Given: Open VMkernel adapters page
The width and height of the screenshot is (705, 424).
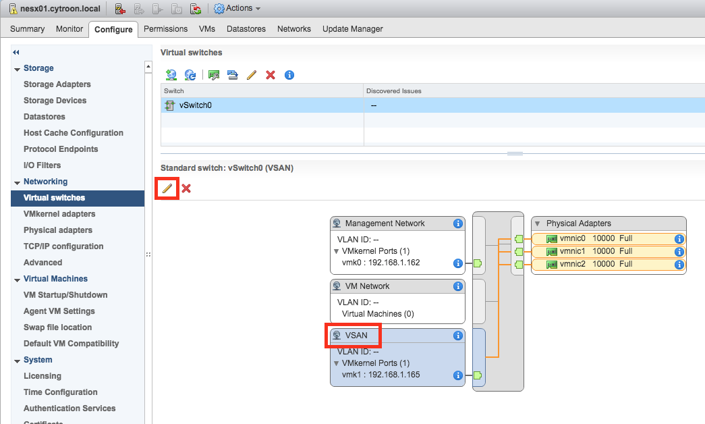Looking at the screenshot, I should [59, 214].
